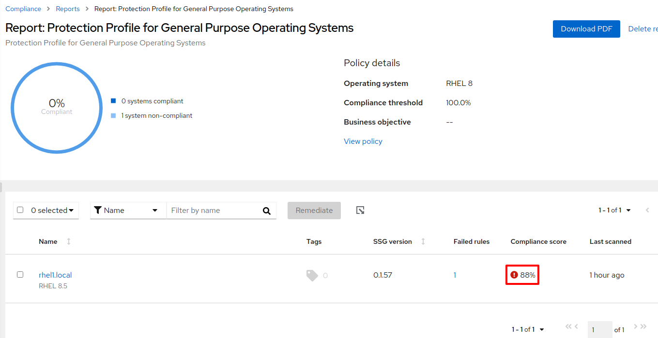Open the View policy link
Screen dimensions: 658x338
[x=363, y=141]
